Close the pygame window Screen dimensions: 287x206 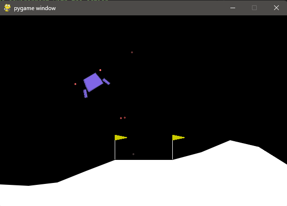tap(276, 8)
